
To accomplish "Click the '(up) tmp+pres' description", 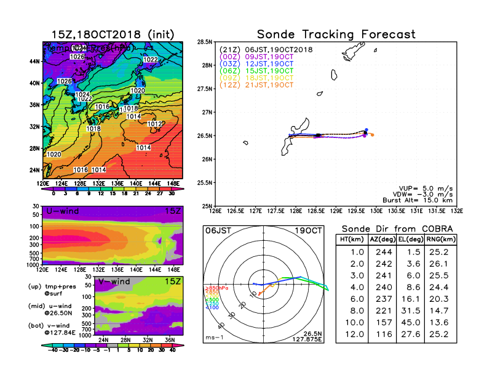I will point(52,286).
